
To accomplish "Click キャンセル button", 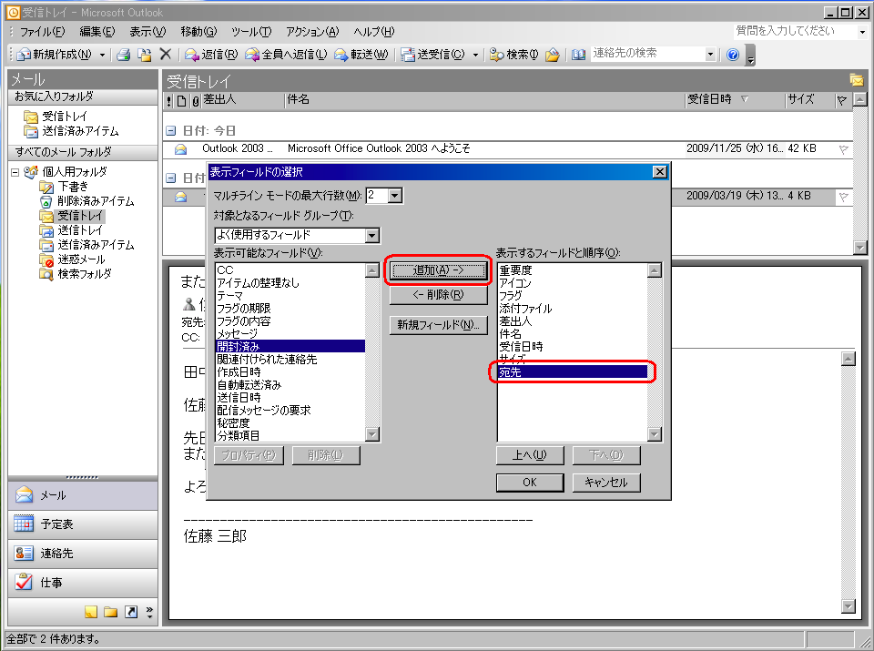I will (606, 483).
